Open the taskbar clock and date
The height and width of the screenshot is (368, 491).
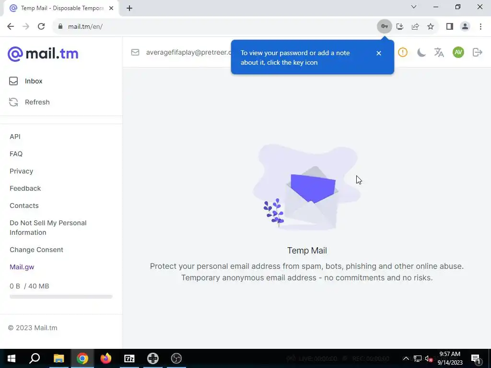point(450,358)
